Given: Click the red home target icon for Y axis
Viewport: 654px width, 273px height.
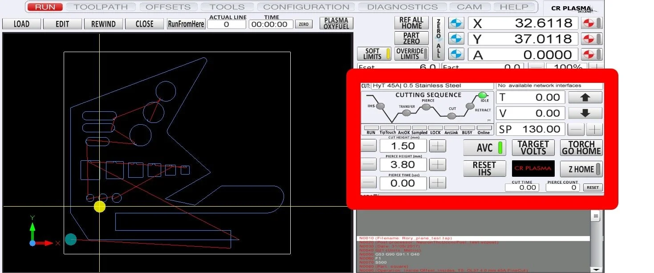Looking at the screenshot, I should (x=589, y=39).
